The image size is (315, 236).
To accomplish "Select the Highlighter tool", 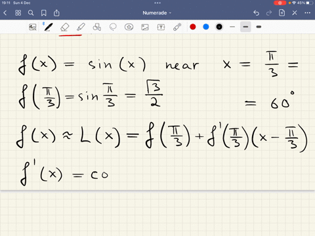I will pyautogui.click(x=81, y=27).
